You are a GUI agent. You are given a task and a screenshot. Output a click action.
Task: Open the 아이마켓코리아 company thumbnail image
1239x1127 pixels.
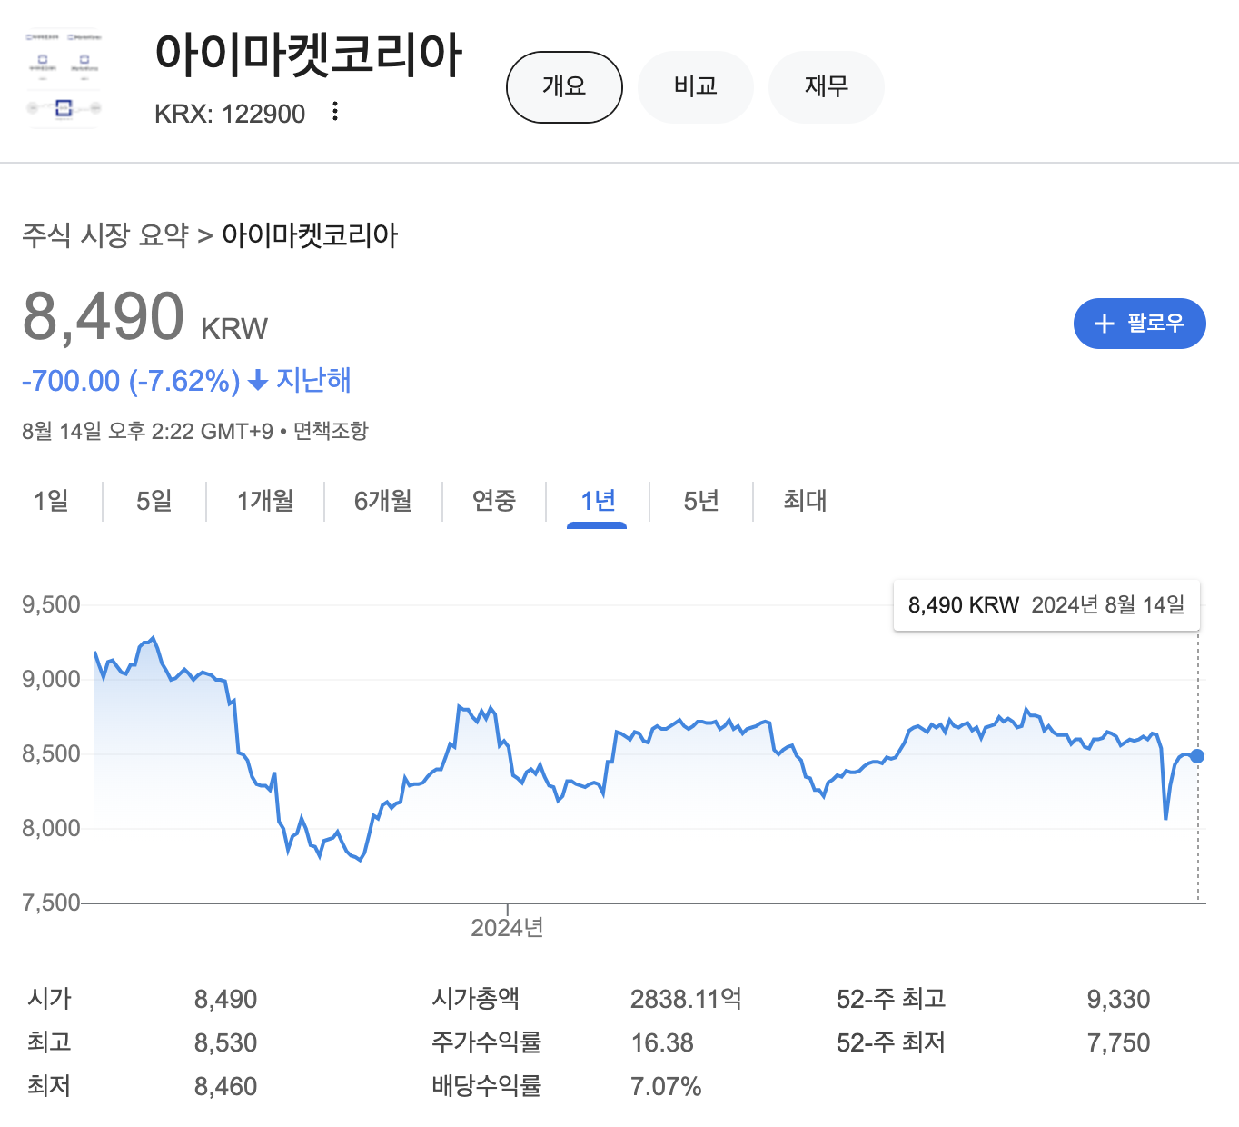click(x=64, y=79)
